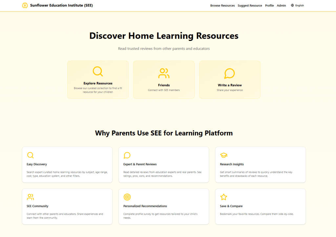Click the Save & Compare feature heading

[x=231, y=206]
